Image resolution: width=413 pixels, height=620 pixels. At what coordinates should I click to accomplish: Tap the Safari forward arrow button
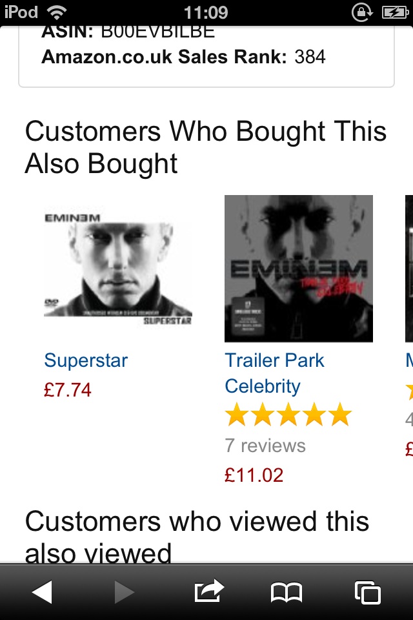tap(124, 592)
